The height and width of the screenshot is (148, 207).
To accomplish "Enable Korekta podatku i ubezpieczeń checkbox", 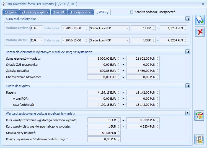I will tap(131, 12).
